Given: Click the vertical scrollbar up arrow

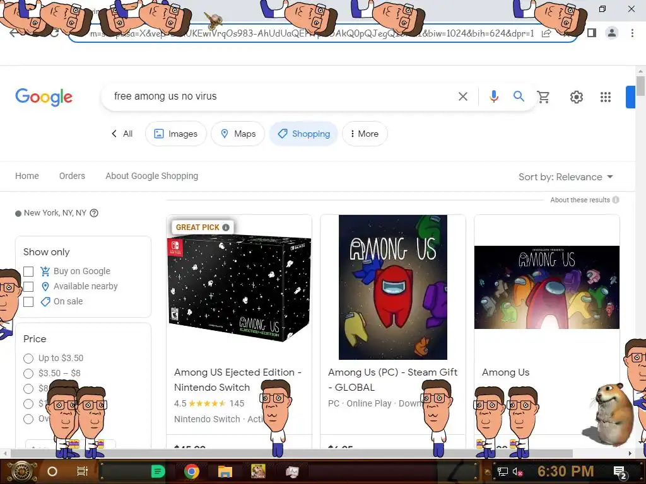Looking at the screenshot, I should pyautogui.click(x=640, y=70).
